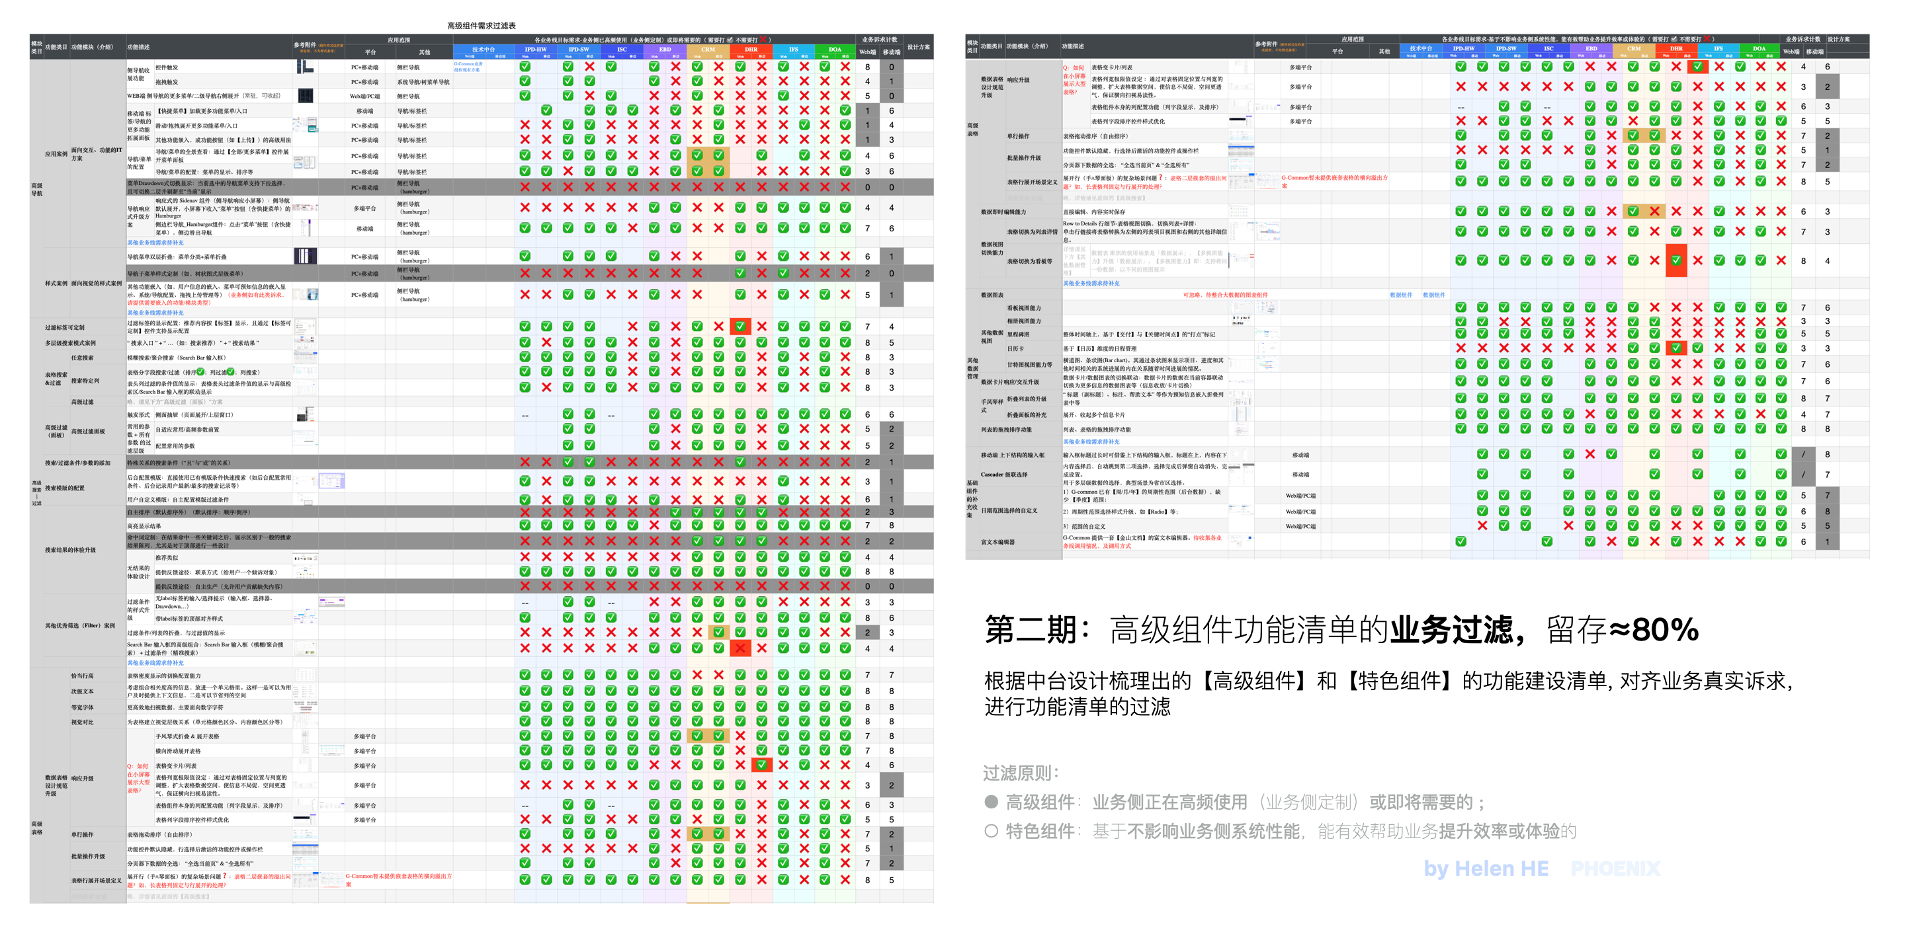Select the CRM column header in first table
The width and height of the screenshot is (1905, 932).
(x=708, y=50)
